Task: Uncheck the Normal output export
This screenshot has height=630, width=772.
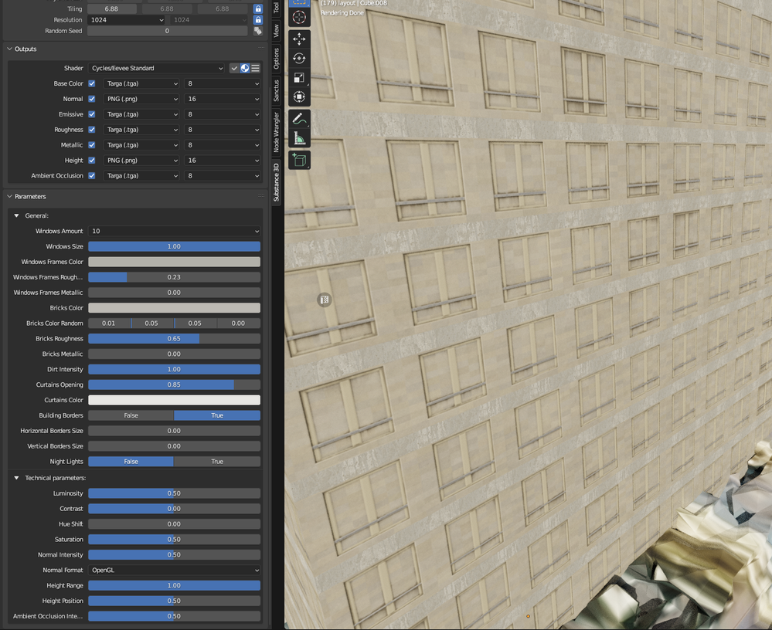Action: (91, 98)
